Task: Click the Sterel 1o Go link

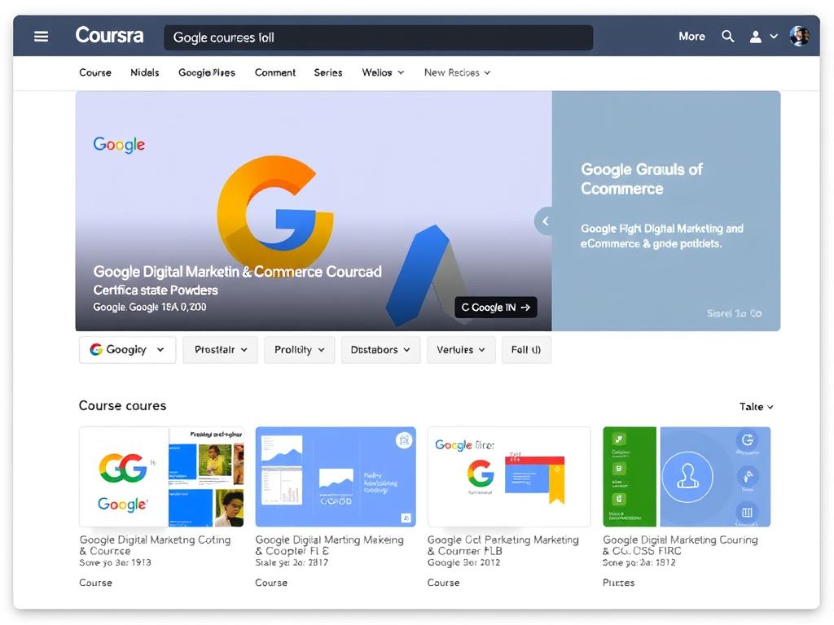Action: 734,313
